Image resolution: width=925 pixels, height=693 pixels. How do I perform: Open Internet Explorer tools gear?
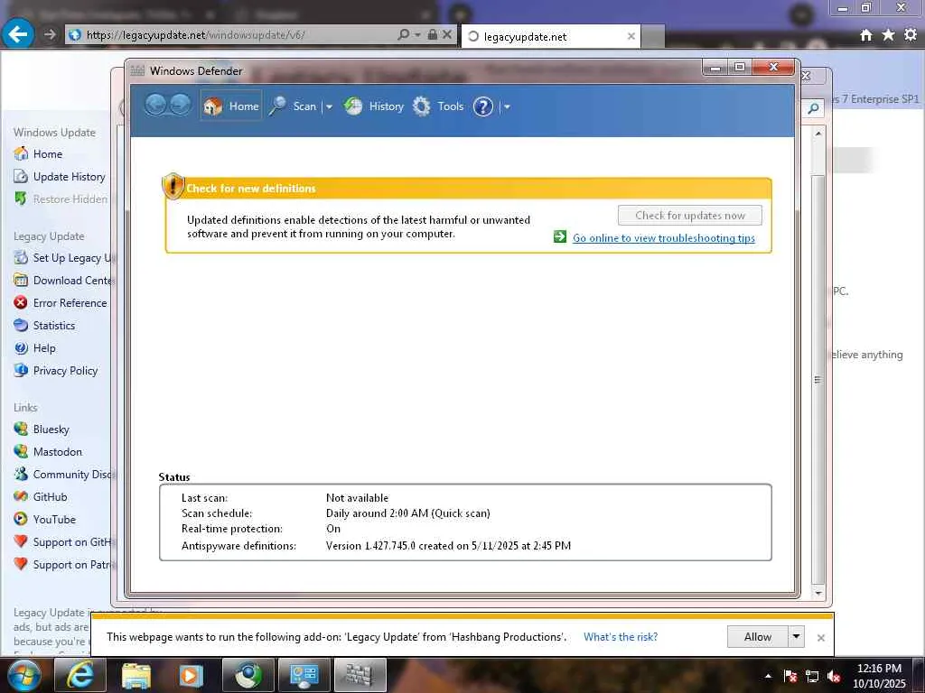point(911,35)
